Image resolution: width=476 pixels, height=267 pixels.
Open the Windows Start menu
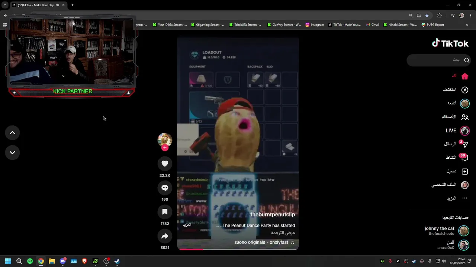click(8, 261)
